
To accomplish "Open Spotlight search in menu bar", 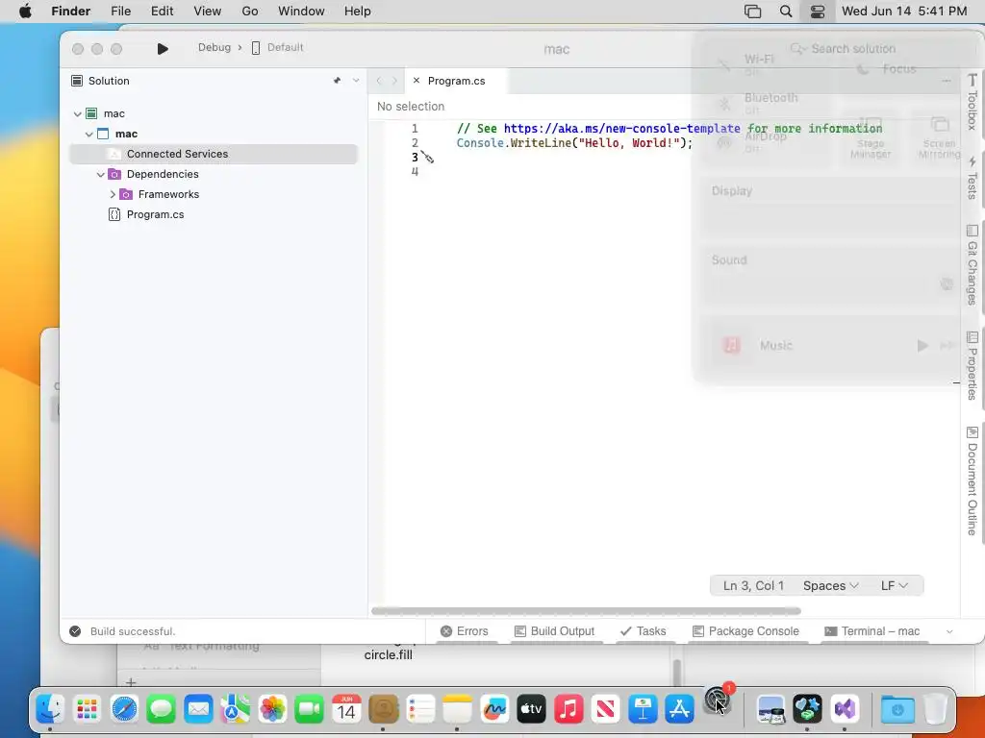I will click(x=785, y=12).
